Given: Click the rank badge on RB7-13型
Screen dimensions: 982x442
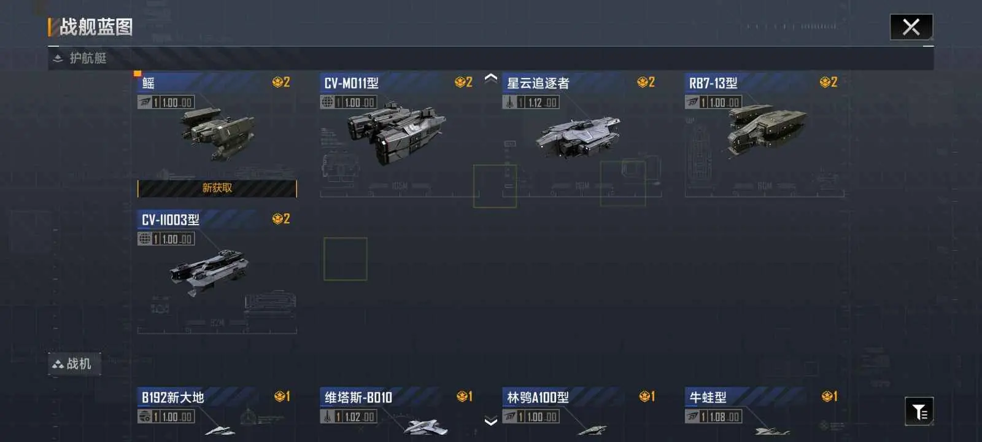Looking at the screenshot, I should click(829, 82).
